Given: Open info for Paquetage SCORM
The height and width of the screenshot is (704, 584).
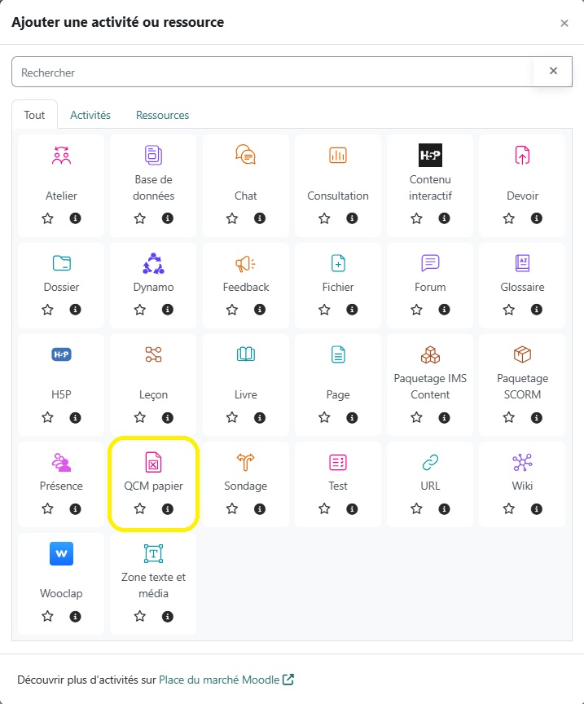Looking at the screenshot, I should [537, 417].
